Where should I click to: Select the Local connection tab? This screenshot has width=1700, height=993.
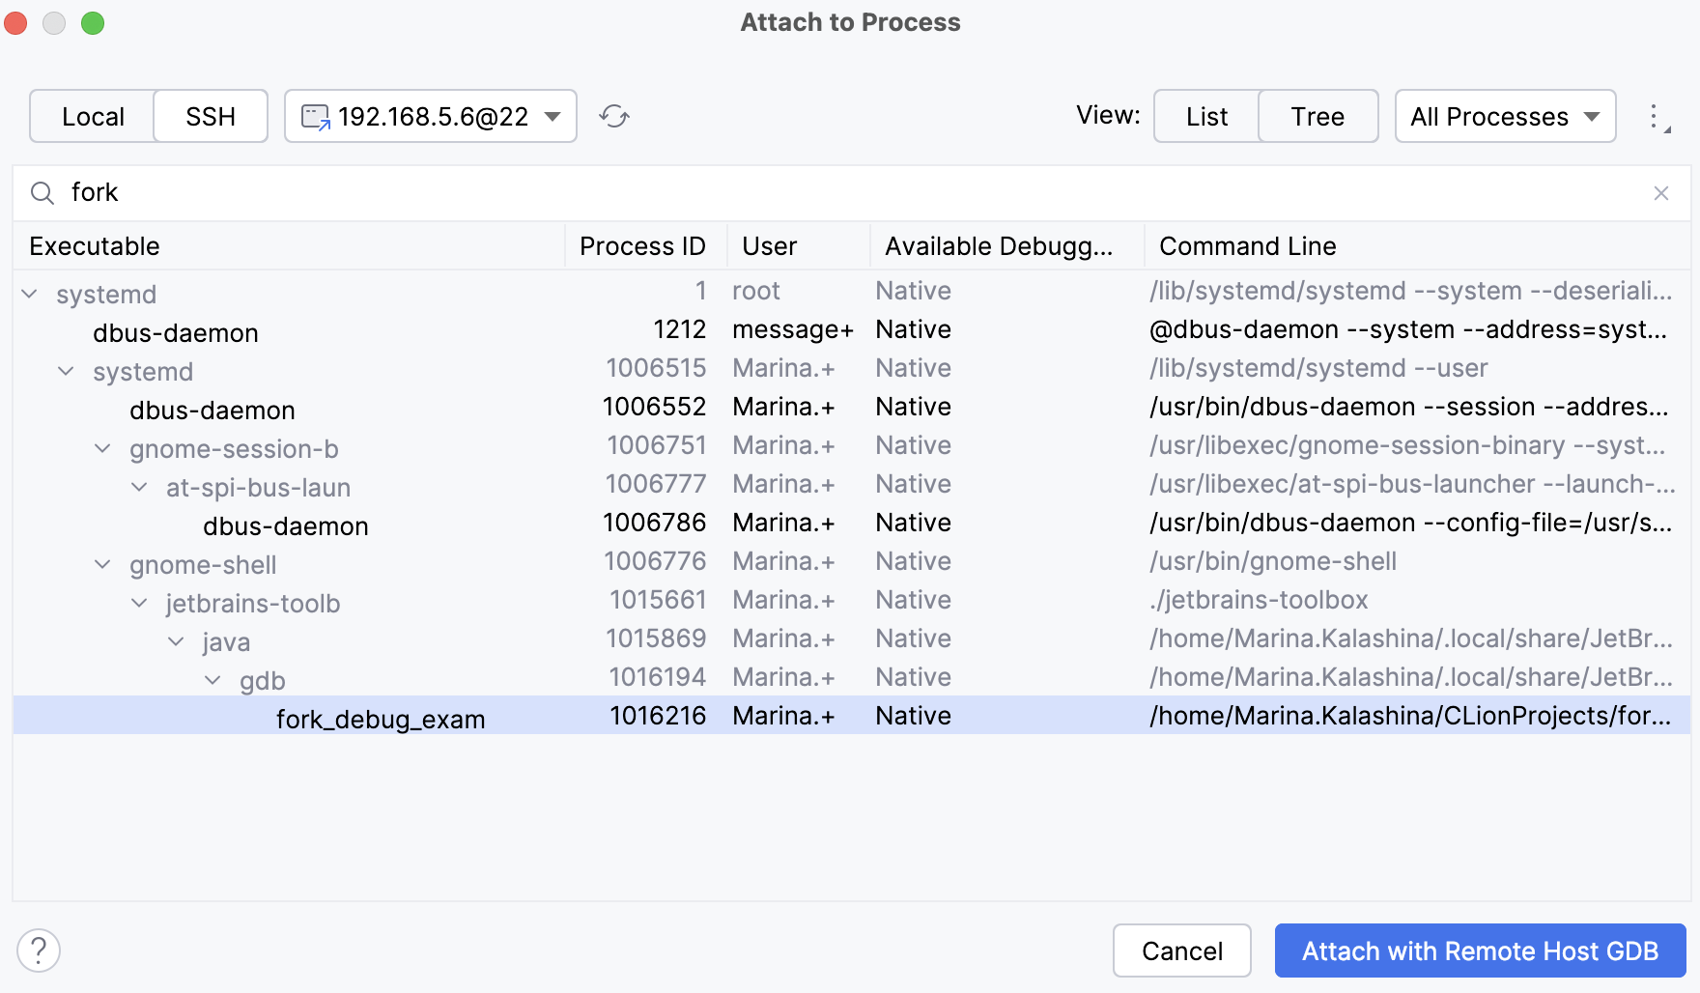click(92, 116)
